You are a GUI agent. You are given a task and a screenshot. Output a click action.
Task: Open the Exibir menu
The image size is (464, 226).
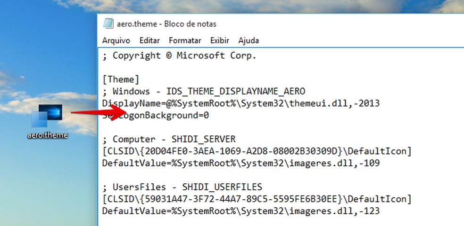tap(220, 40)
